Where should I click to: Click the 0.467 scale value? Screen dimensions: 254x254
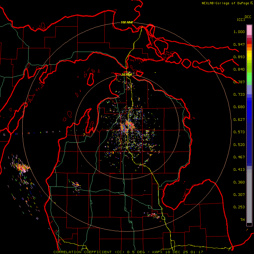[239, 157]
